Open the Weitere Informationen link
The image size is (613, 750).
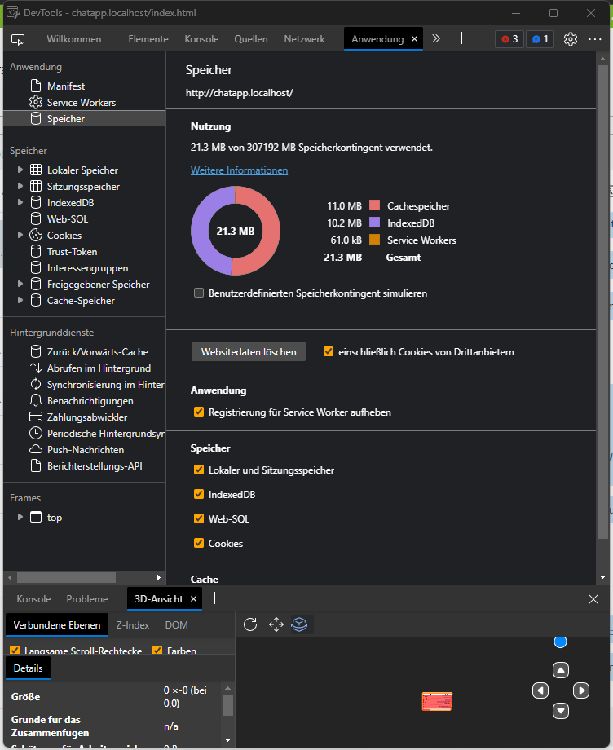pos(239,170)
